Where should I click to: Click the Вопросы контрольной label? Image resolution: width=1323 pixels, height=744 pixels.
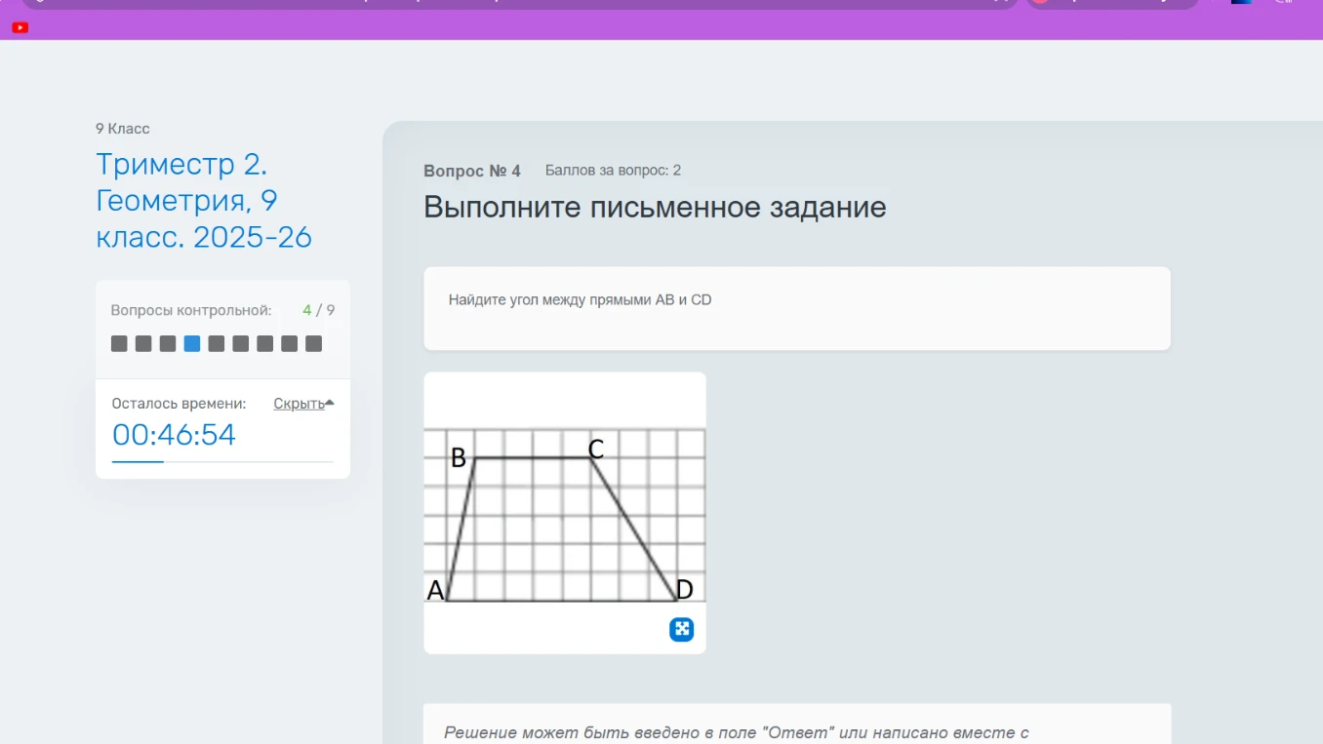point(191,310)
